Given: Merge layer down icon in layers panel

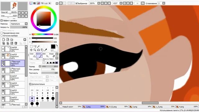Looking at the screenshot, I should pyautogui.click(x=7, y=43).
